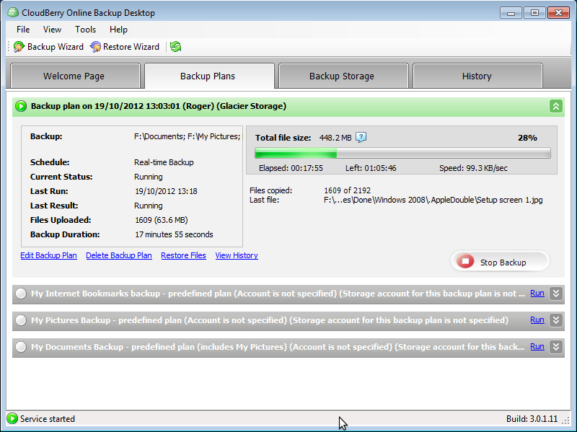Click the Stop Backup button

click(500, 262)
